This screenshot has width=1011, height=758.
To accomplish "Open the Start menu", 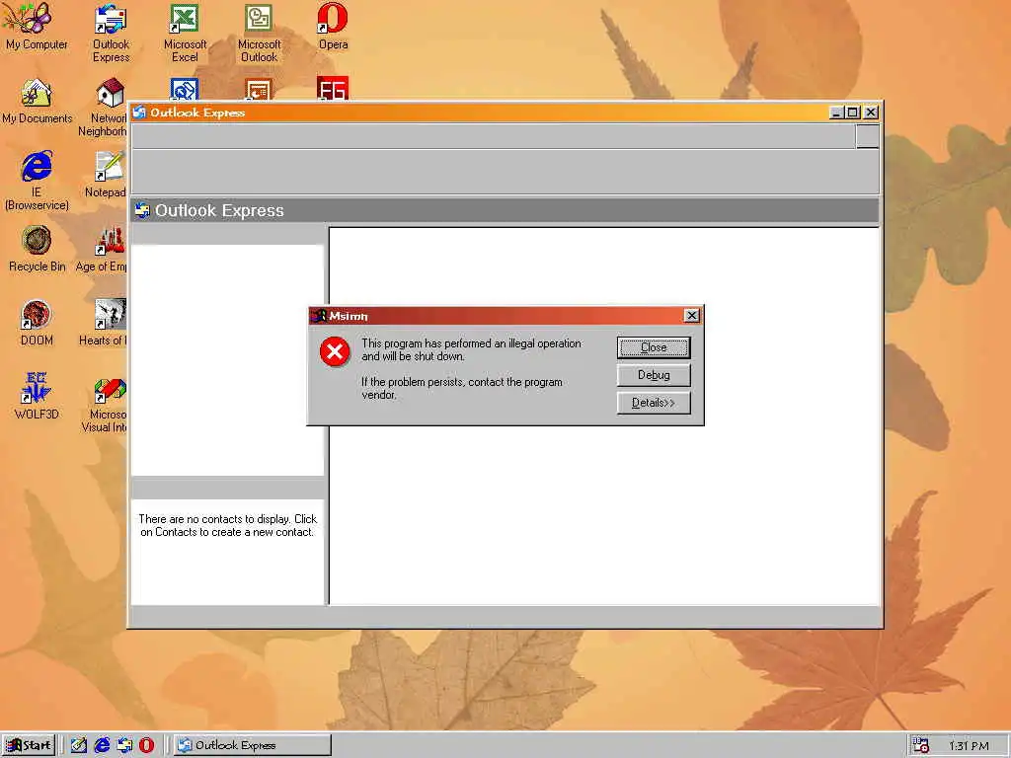I will click(x=29, y=745).
